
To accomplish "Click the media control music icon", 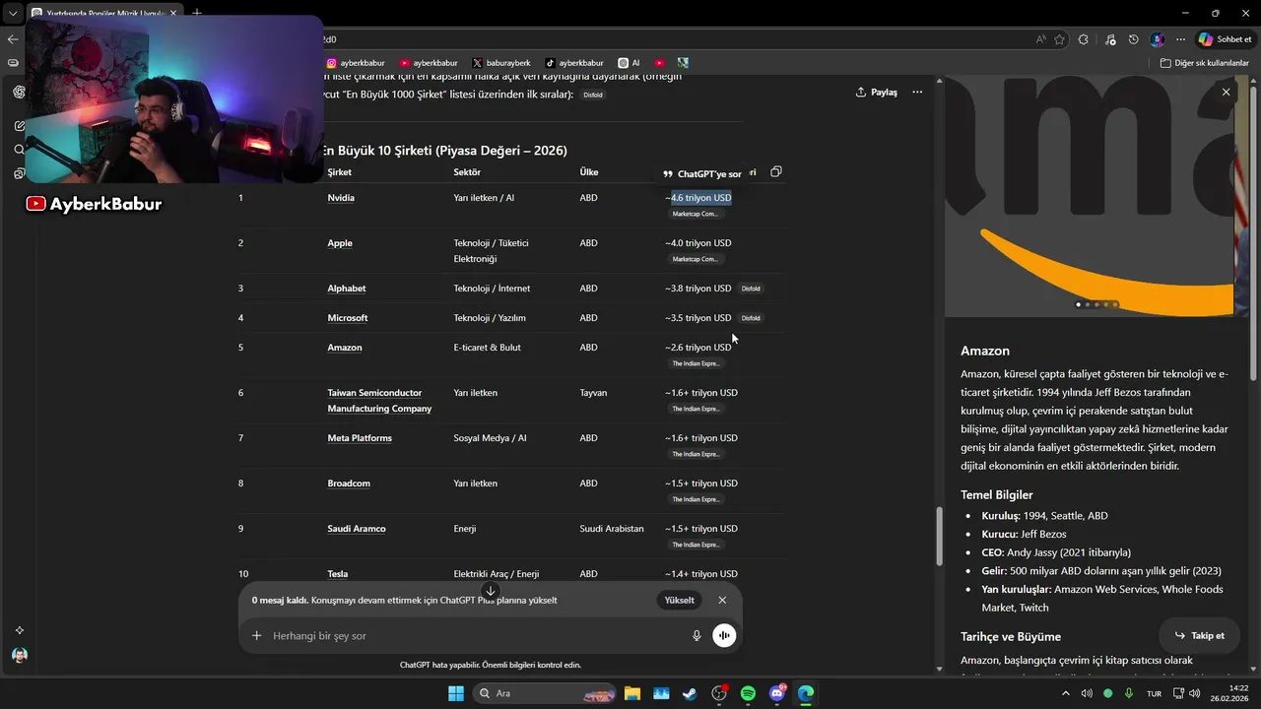I will [x=1110, y=39].
